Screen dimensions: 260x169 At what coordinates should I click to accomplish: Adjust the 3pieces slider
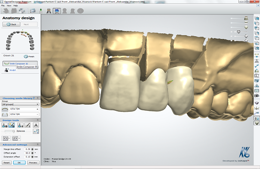(x=14, y=131)
